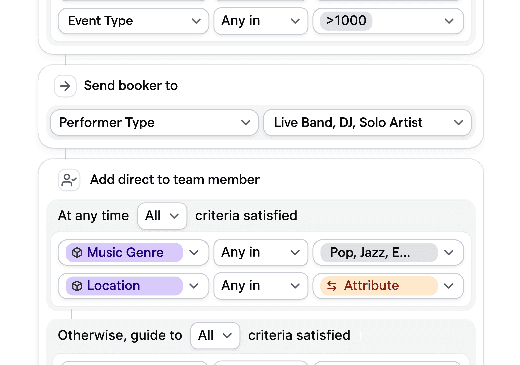The width and height of the screenshot is (520, 365).
Task: Click the Send booker arrow icon
Action: 65,86
